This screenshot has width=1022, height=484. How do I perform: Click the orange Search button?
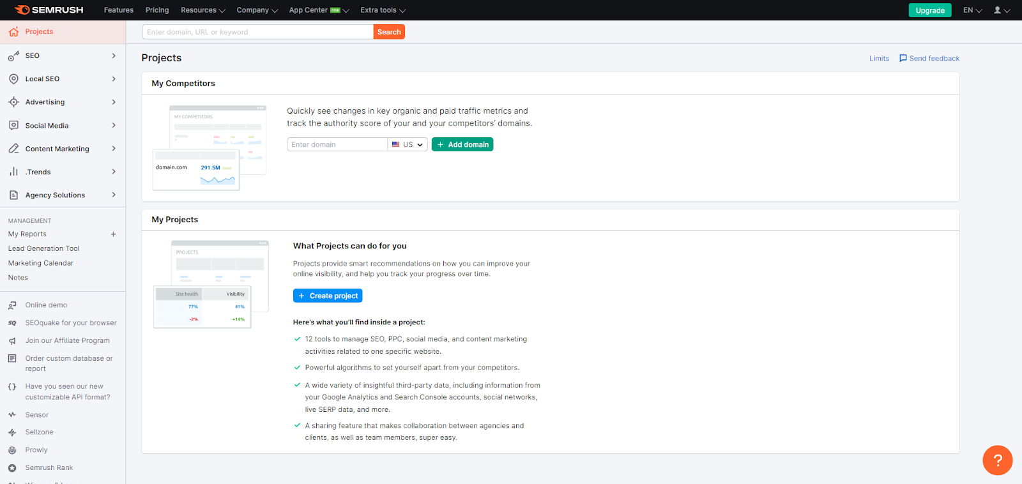point(389,32)
